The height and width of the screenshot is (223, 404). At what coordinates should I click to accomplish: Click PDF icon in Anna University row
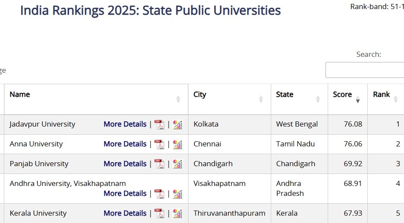click(160, 144)
